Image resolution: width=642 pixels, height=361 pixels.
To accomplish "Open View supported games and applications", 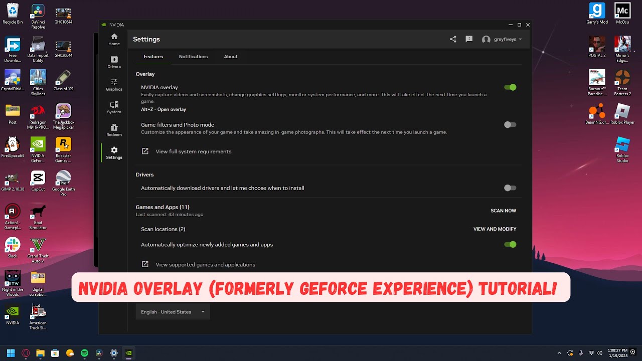I will tap(206, 265).
